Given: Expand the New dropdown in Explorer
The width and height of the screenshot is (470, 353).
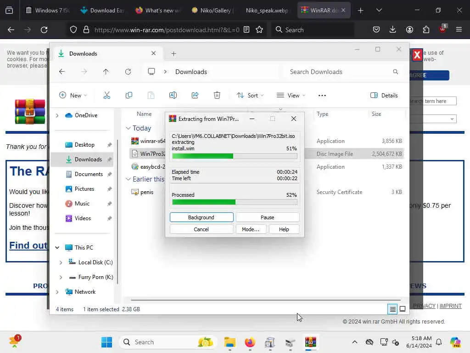Looking at the screenshot, I should [73, 96].
